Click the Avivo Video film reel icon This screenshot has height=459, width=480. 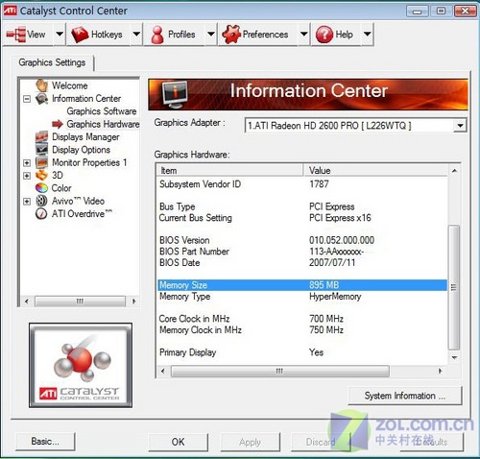[x=41, y=201]
